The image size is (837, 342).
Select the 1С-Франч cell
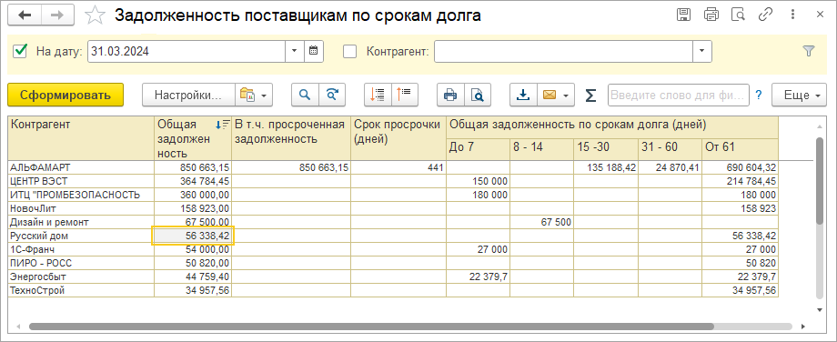[x=81, y=250]
